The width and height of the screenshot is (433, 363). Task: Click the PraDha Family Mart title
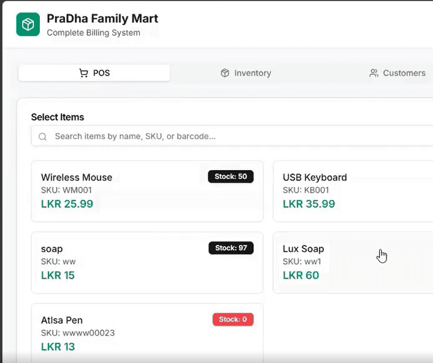tap(102, 19)
